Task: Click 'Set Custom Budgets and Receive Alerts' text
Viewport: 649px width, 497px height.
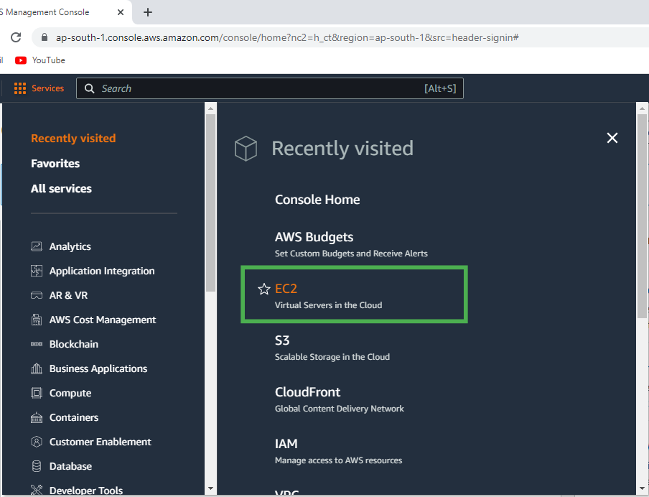Action: coord(351,254)
